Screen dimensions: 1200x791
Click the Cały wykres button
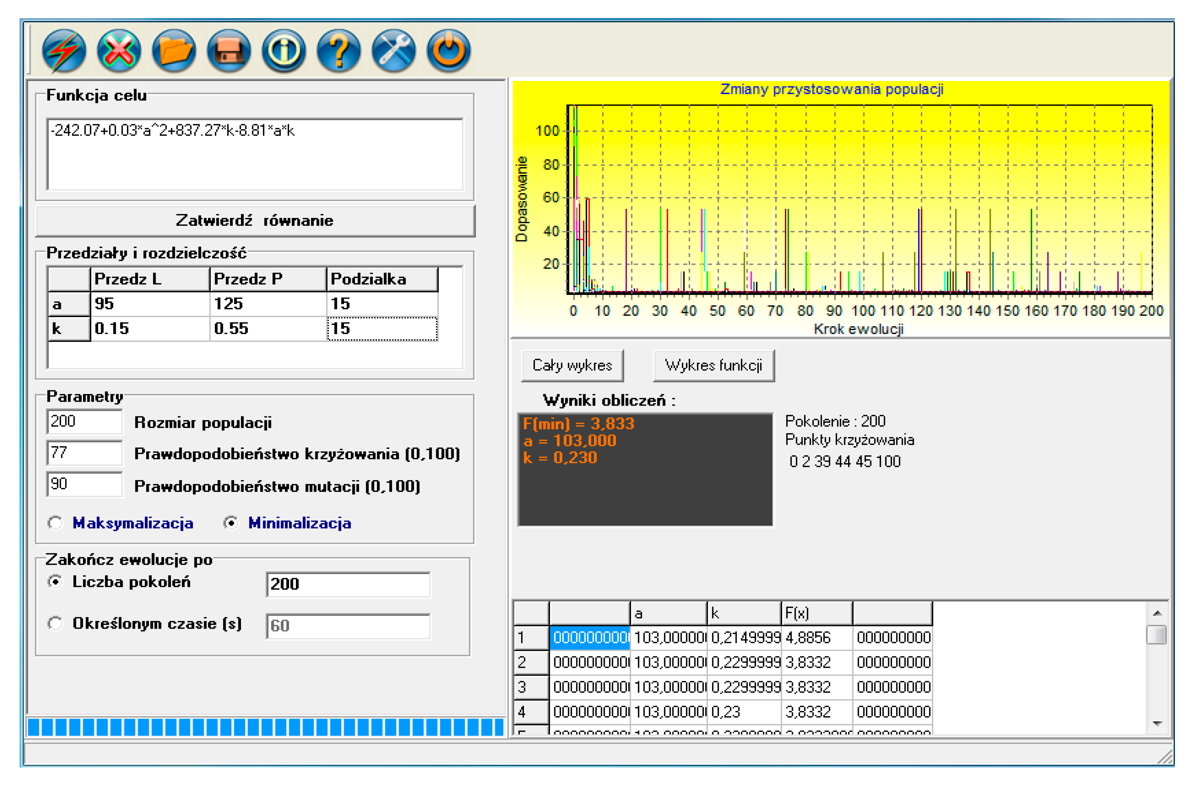pyautogui.click(x=572, y=366)
